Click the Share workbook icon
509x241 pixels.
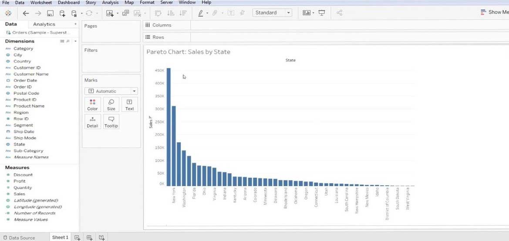[x=339, y=13]
